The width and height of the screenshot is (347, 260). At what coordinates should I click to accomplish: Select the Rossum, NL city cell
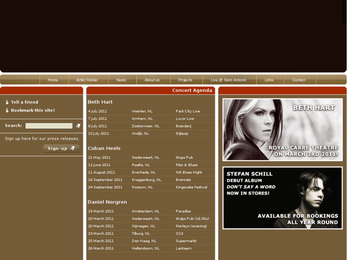[142, 187]
